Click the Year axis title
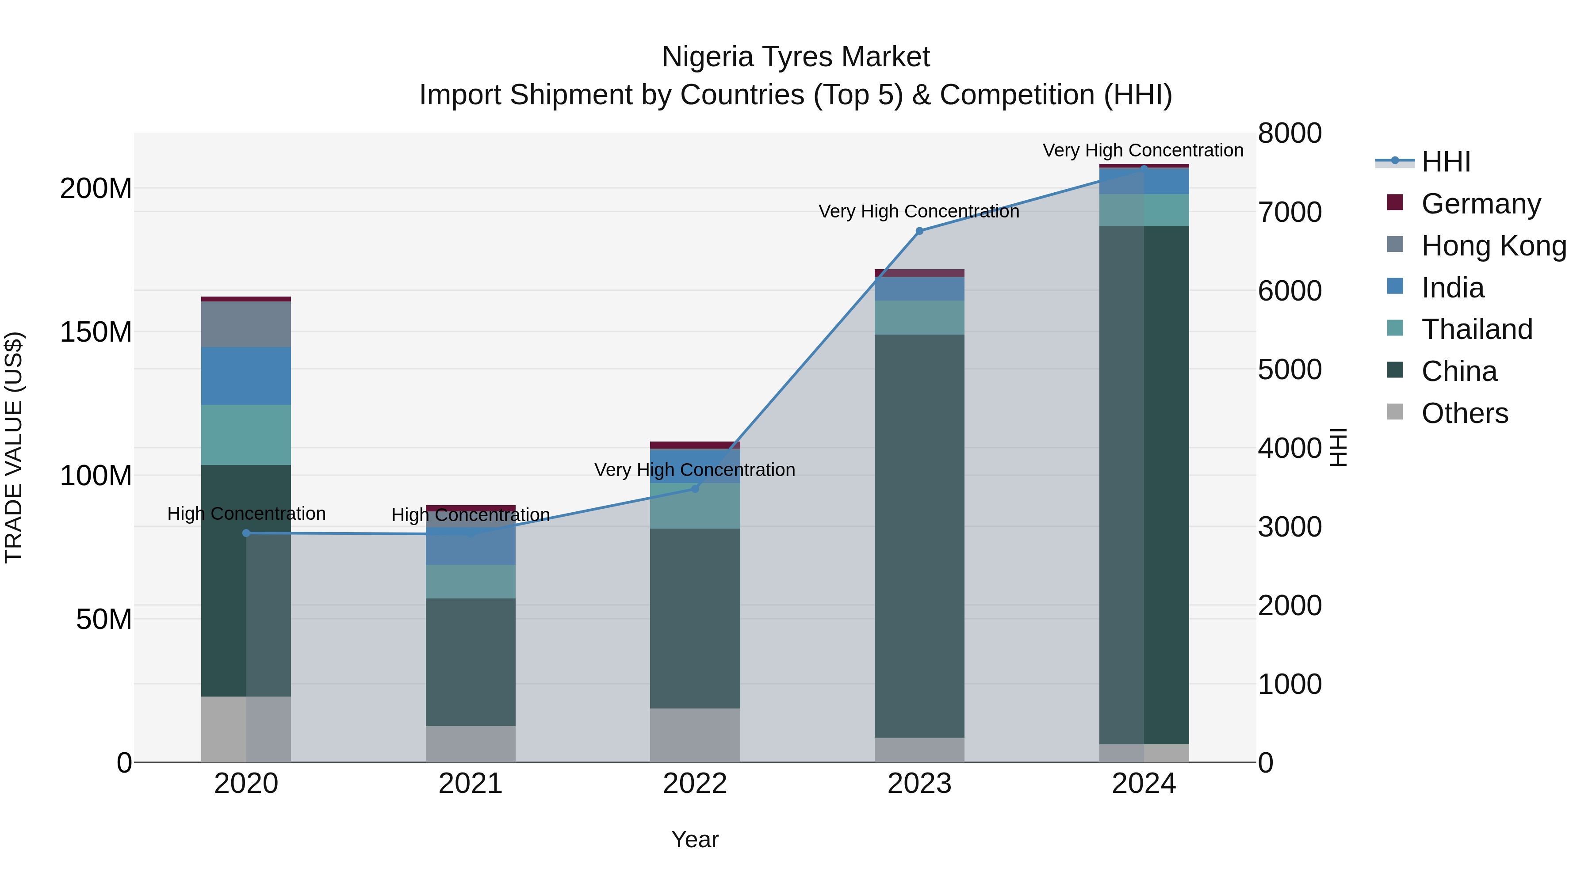The width and height of the screenshot is (1592, 895). point(695,839)
